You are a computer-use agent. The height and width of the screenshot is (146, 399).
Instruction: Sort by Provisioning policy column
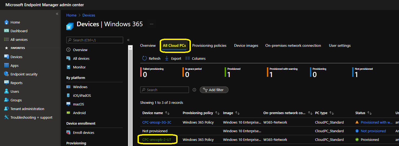pyautogui.click(x=201, y=113)
